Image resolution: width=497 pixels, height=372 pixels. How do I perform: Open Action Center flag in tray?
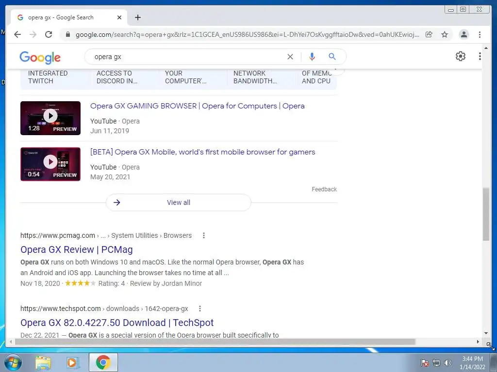click(x=425, y=363)
